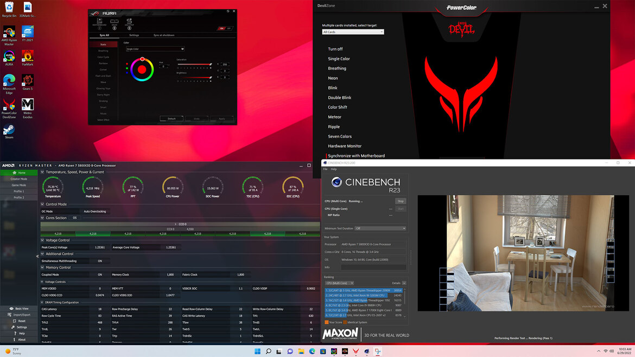This screenshot has width=635, height=357.
Task: Select the AURA desktop shortcut
Action: tap(9, 58)
